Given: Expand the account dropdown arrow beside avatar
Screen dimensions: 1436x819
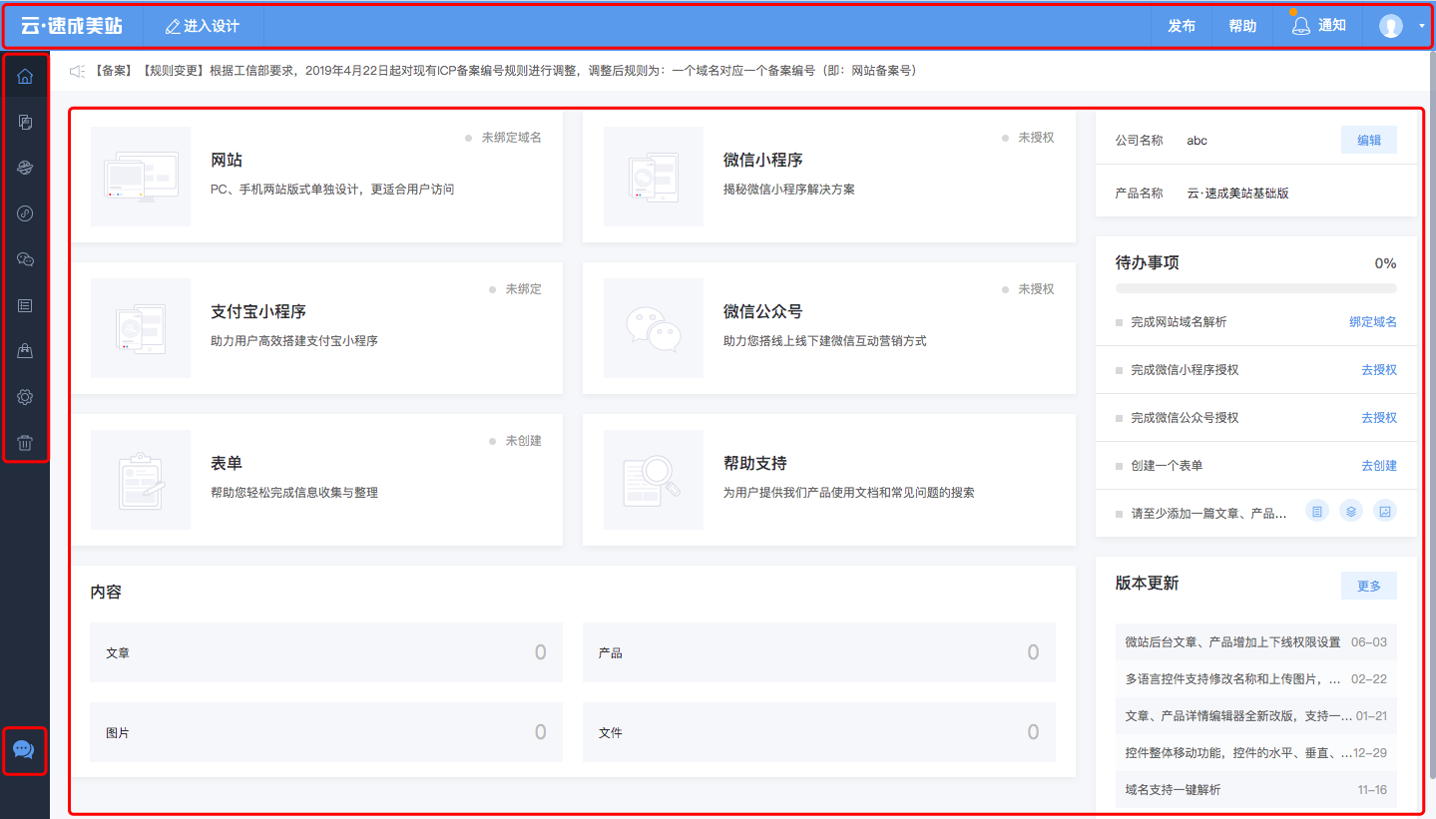Looking at the screenshot, I should click(1421, 26).
